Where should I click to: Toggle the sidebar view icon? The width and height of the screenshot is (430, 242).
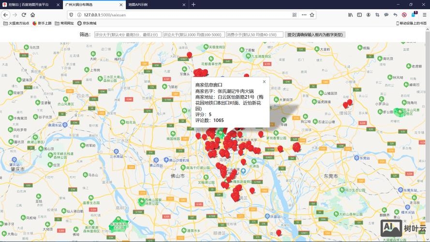[x=359, y=15]
